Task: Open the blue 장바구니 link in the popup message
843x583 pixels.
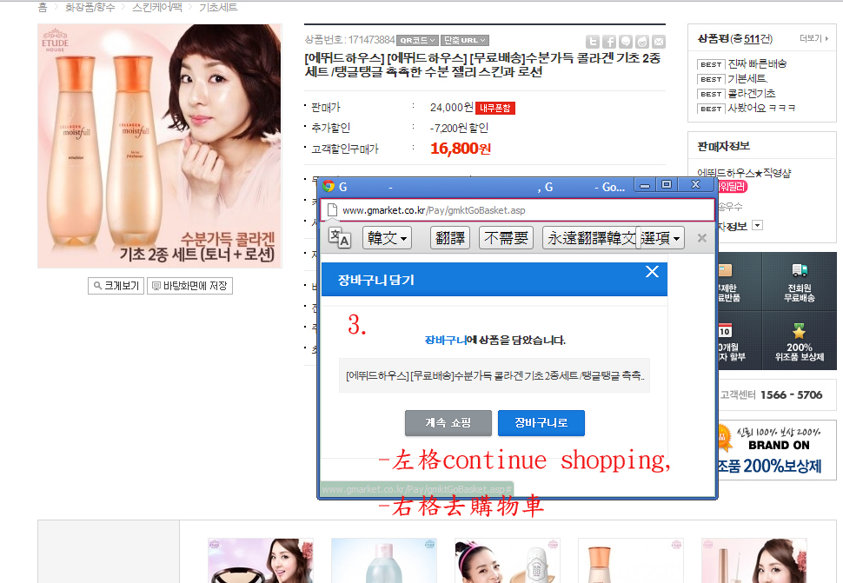Action: 446,340
